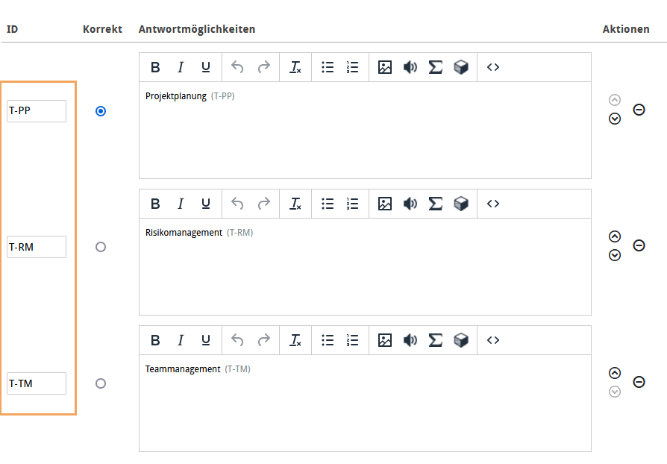Delete the Teammanagement answer option
This screenshot has height=464, width=667.
click(x=639, y=382)
